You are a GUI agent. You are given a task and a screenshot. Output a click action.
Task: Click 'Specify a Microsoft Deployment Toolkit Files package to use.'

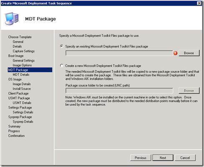[x=99, y=36]
